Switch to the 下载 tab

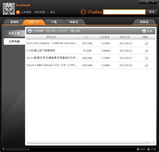tap(54, 22)
